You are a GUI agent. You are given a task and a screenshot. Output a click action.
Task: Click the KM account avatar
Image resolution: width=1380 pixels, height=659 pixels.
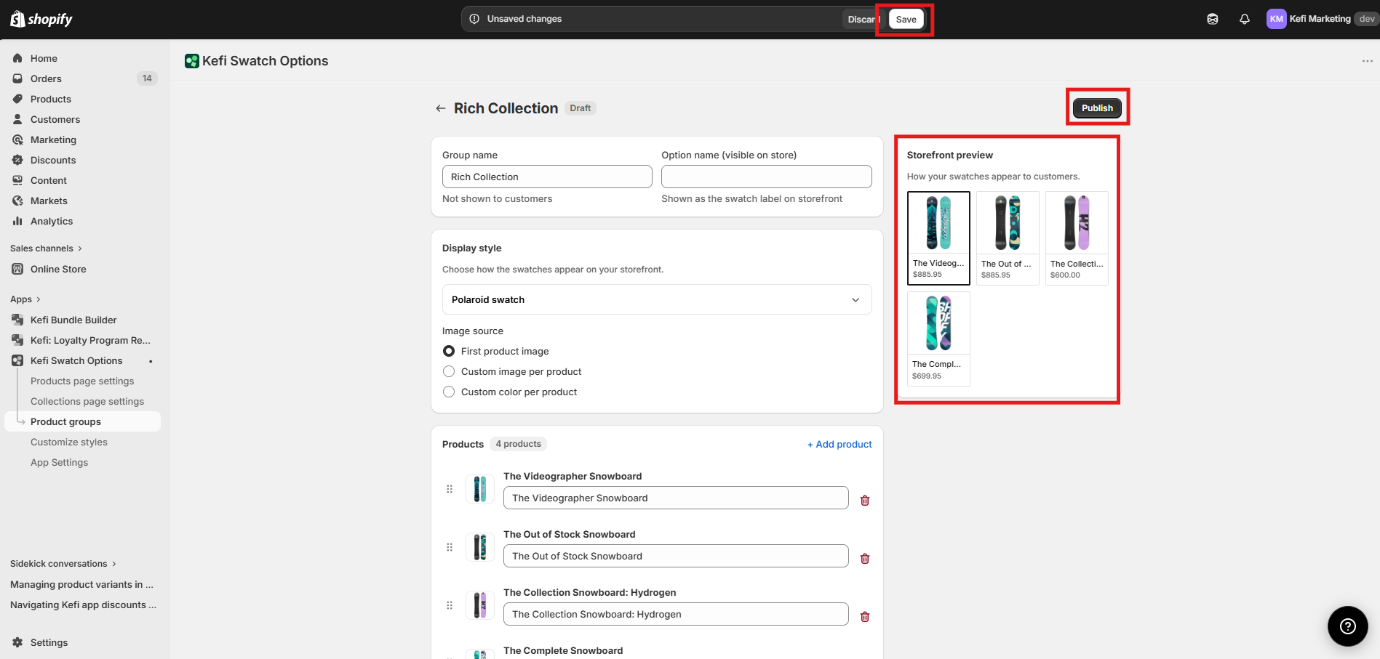[1277, 19]
